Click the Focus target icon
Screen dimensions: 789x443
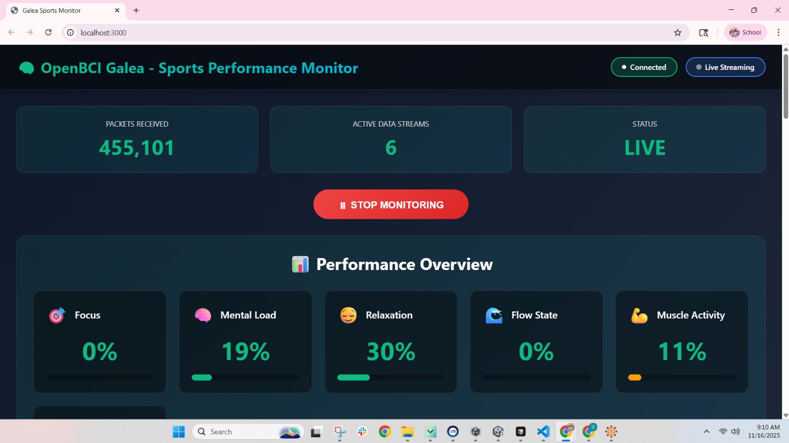(57, 315)
